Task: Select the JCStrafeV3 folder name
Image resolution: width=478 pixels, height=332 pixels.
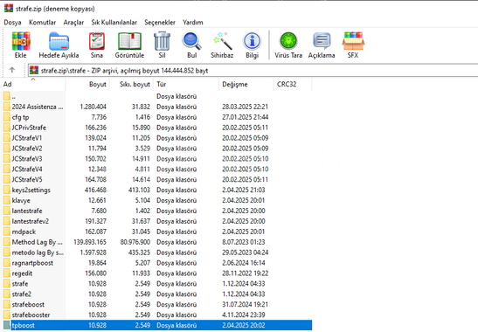Action: (27, 158)
